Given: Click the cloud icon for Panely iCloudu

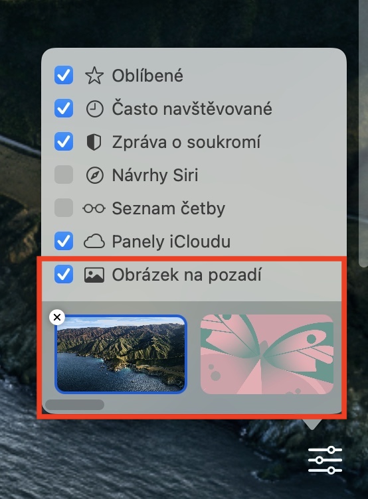Looking at the screenshot, I should point(94,242).
